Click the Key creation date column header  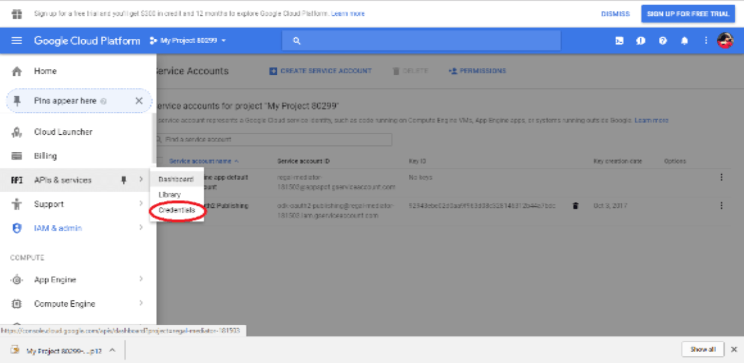[617, 162]
